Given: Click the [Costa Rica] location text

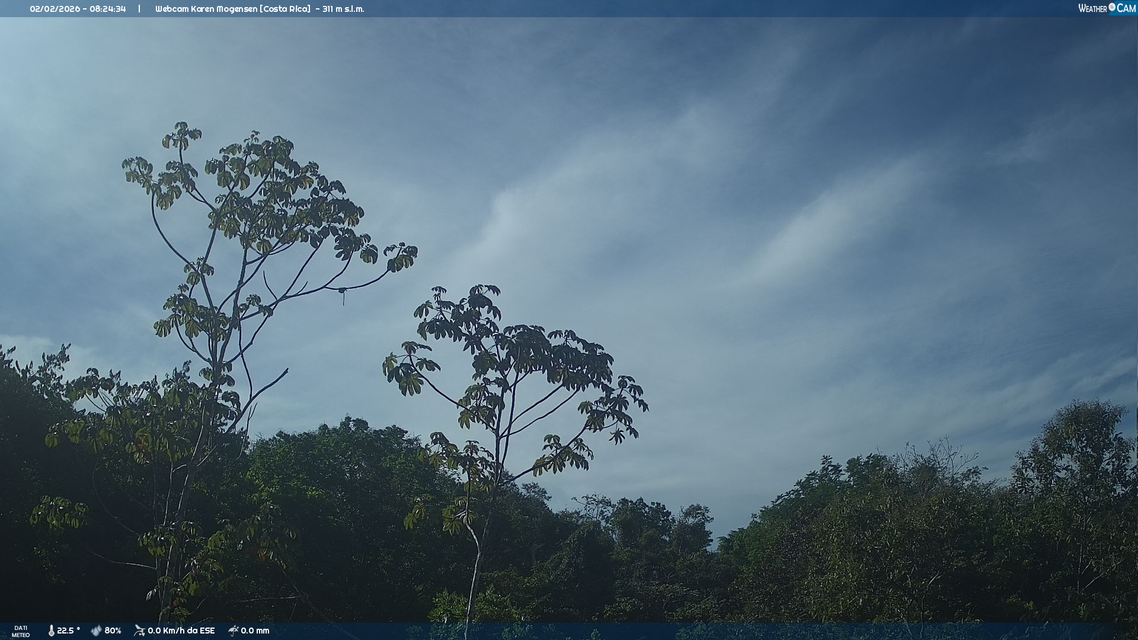Looking at the screenshot, I should click(285, 9).
